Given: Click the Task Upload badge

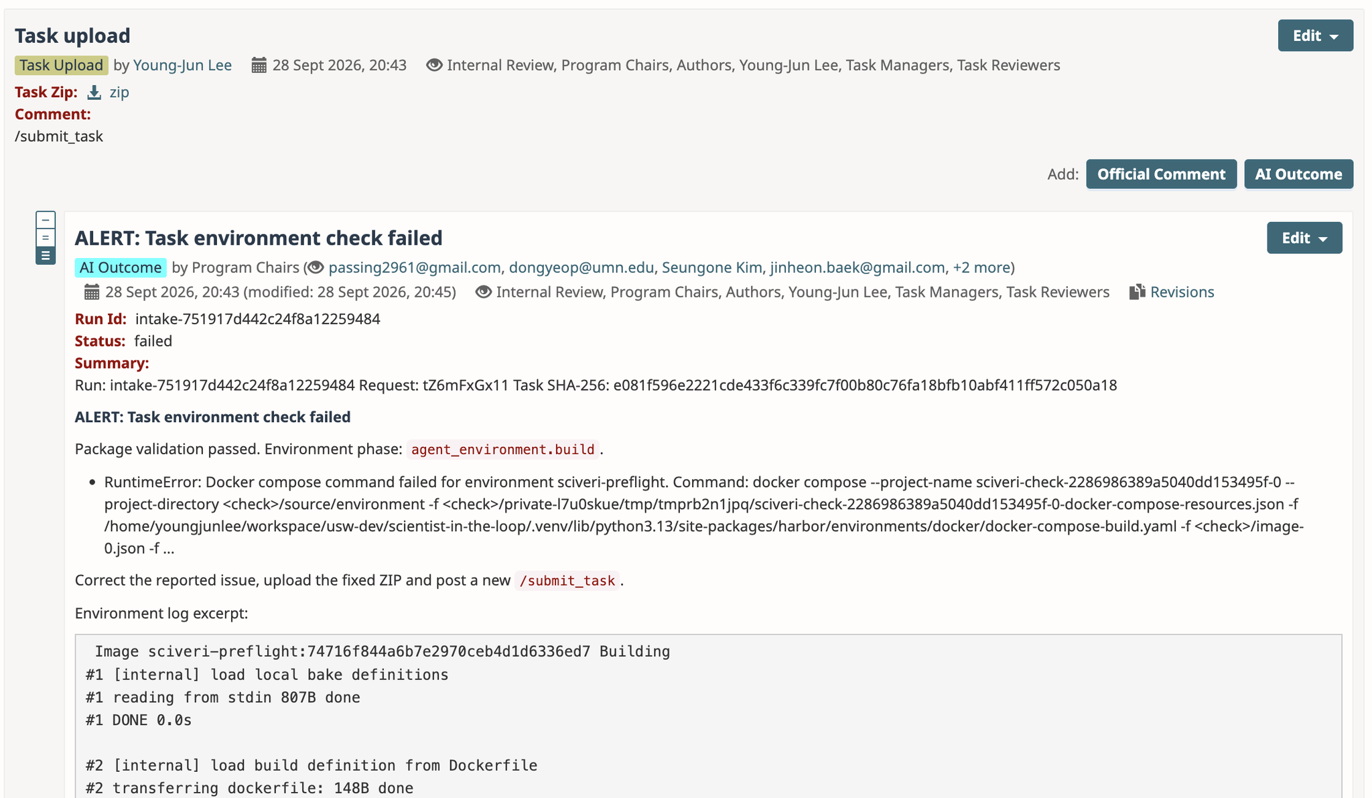Looking at the screenshot, I should (x=61, y=65).
